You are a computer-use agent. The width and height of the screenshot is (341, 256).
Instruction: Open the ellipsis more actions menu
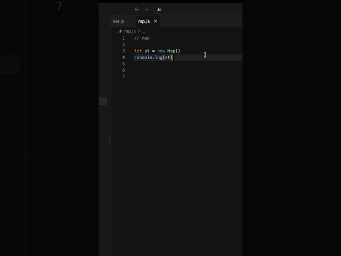pyautogui.click(x=103, y=21)
